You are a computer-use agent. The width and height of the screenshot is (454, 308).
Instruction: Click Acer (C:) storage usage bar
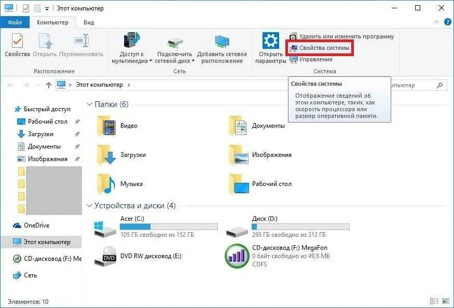coord(169,226)
